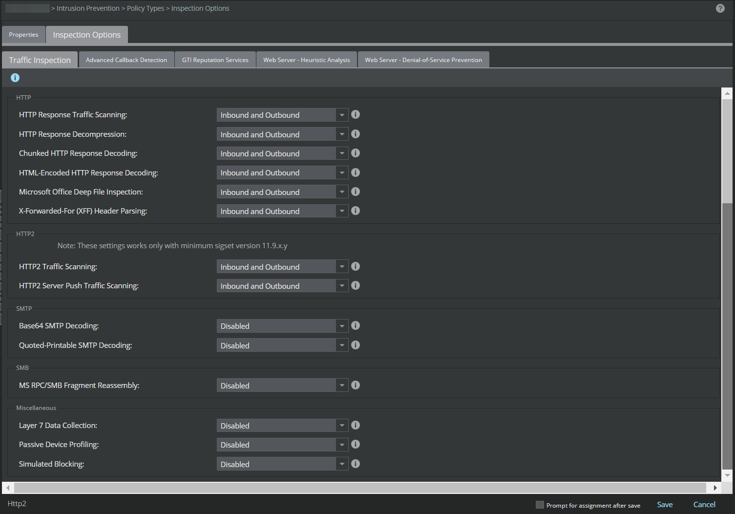Viewport: 735px width, 514px height.
Task: Show info for HTTP Response Decompression
Action: click(356, 134)
